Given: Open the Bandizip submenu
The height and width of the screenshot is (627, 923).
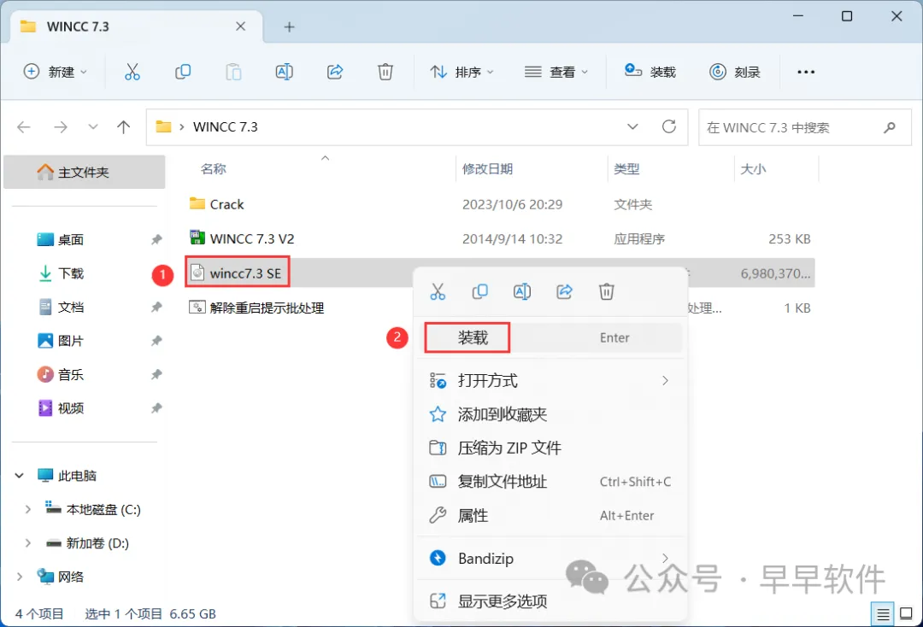Looking at the screenshot, I should coord(551,558).
